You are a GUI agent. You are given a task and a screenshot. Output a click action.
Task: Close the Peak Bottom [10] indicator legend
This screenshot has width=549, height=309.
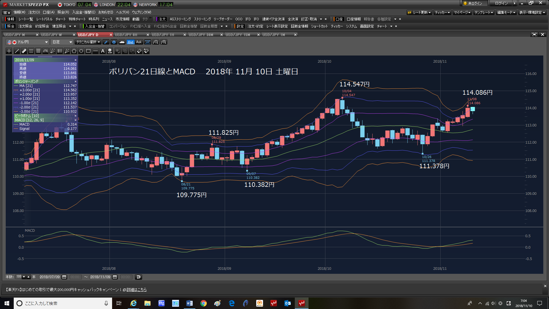(x=75, y=116)
